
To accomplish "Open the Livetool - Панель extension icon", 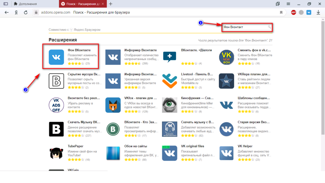I will (x=169, y=81).
